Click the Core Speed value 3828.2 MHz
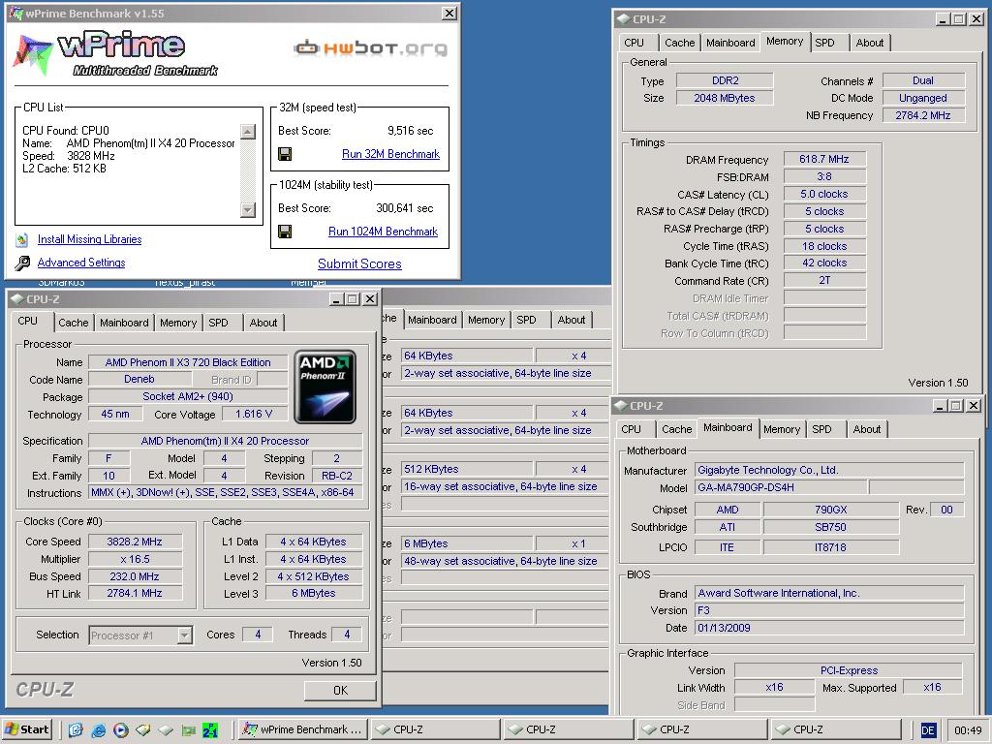Screen dimensions: 992x744 tap(135, 542)
